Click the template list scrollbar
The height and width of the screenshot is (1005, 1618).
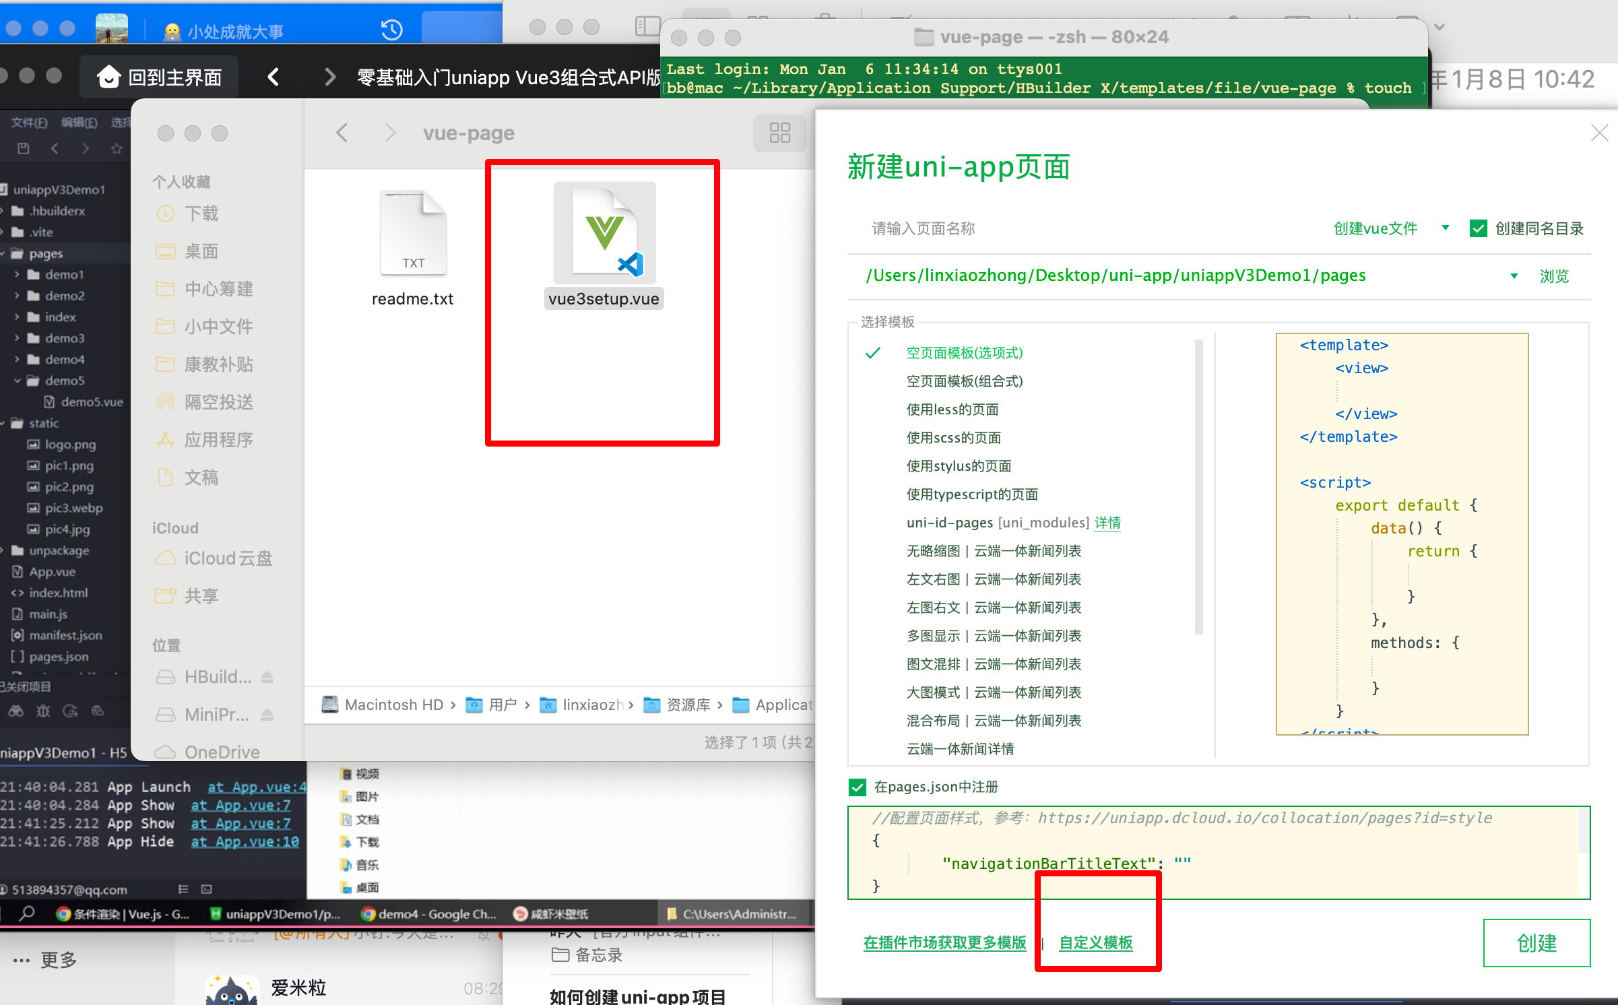pyautogui.click(x=1198, y=486)
